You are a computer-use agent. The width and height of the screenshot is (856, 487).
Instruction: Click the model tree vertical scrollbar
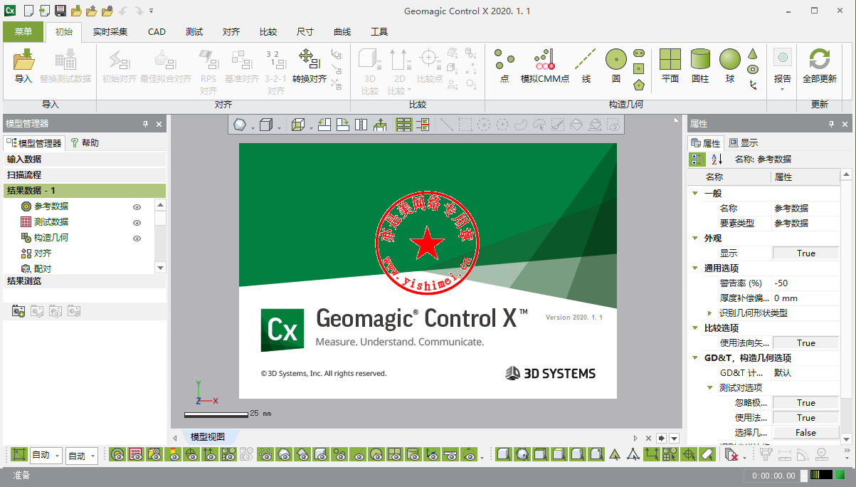(x=160, y=236)
